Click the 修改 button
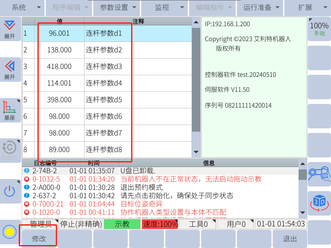 pyautogui.click(x=39, y=239)
